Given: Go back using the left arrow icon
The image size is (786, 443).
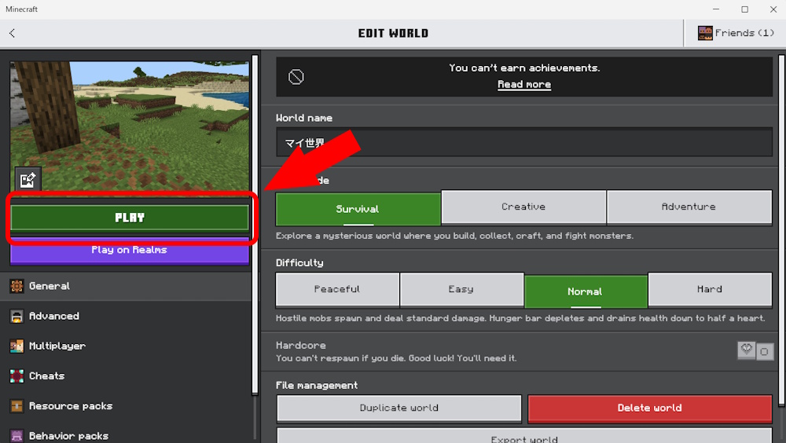Looking at the screenshot, I should click(12, 33).
